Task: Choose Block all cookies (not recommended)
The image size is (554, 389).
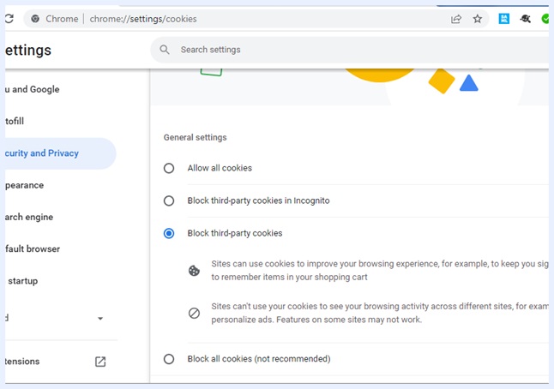Action: pyautogui.click(x=169, y=359)
